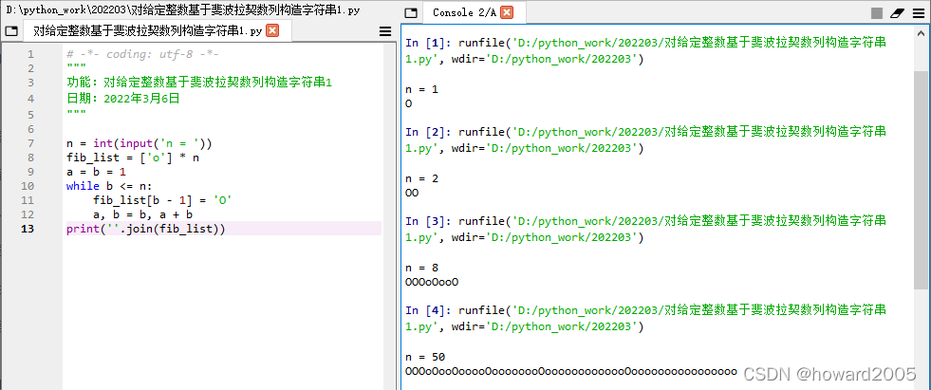Click the 日期: 2022年3月6日 docstring line
This screenshot has width=931, height=390.
point(123,98)
